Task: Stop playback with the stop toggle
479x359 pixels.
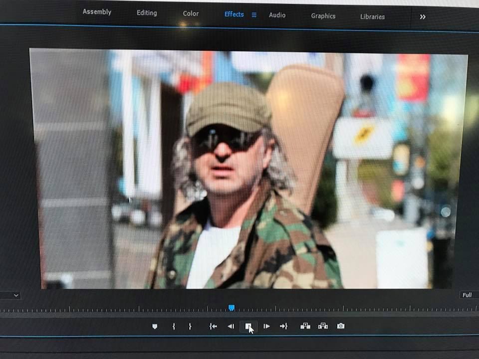Action: point(248,327)
